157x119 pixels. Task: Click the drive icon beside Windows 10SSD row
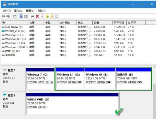3,47
